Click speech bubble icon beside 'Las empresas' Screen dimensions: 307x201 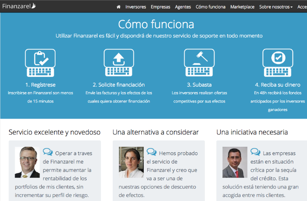click(255, 152)
